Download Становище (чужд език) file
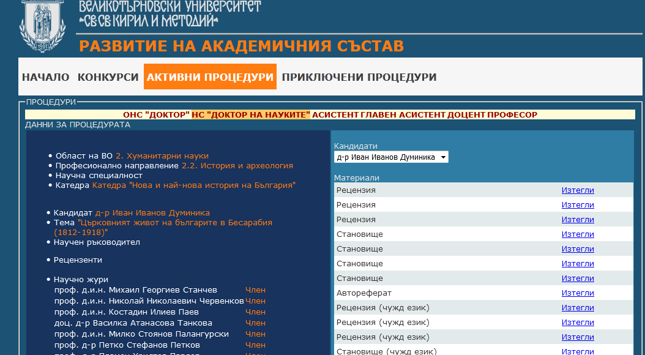Screen dimensions: 645x355 578,351
